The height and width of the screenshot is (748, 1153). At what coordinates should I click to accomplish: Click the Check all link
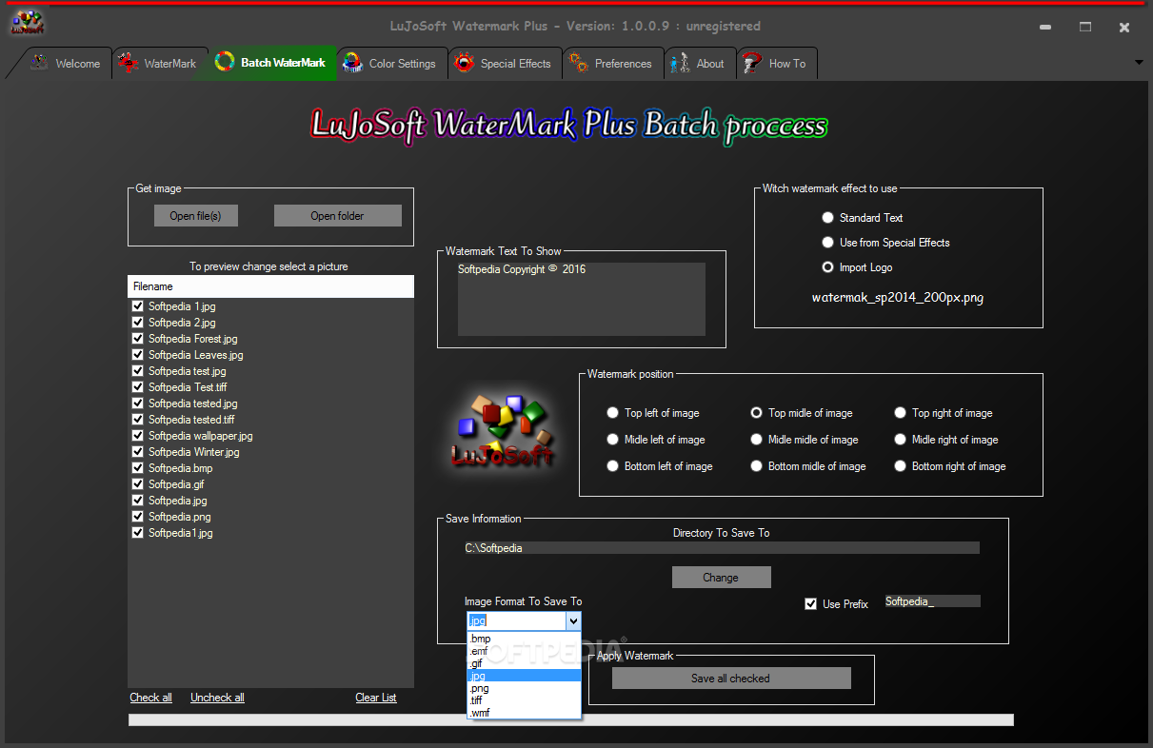[x=151, y=698]
